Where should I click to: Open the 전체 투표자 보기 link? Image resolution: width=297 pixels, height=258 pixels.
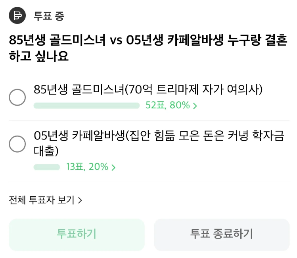(42, 200)
